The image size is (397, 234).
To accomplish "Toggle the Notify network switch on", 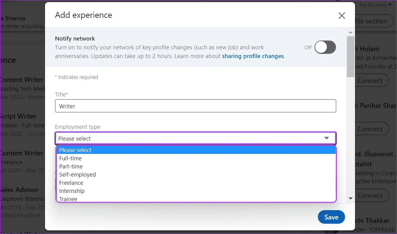I will 325,47.
